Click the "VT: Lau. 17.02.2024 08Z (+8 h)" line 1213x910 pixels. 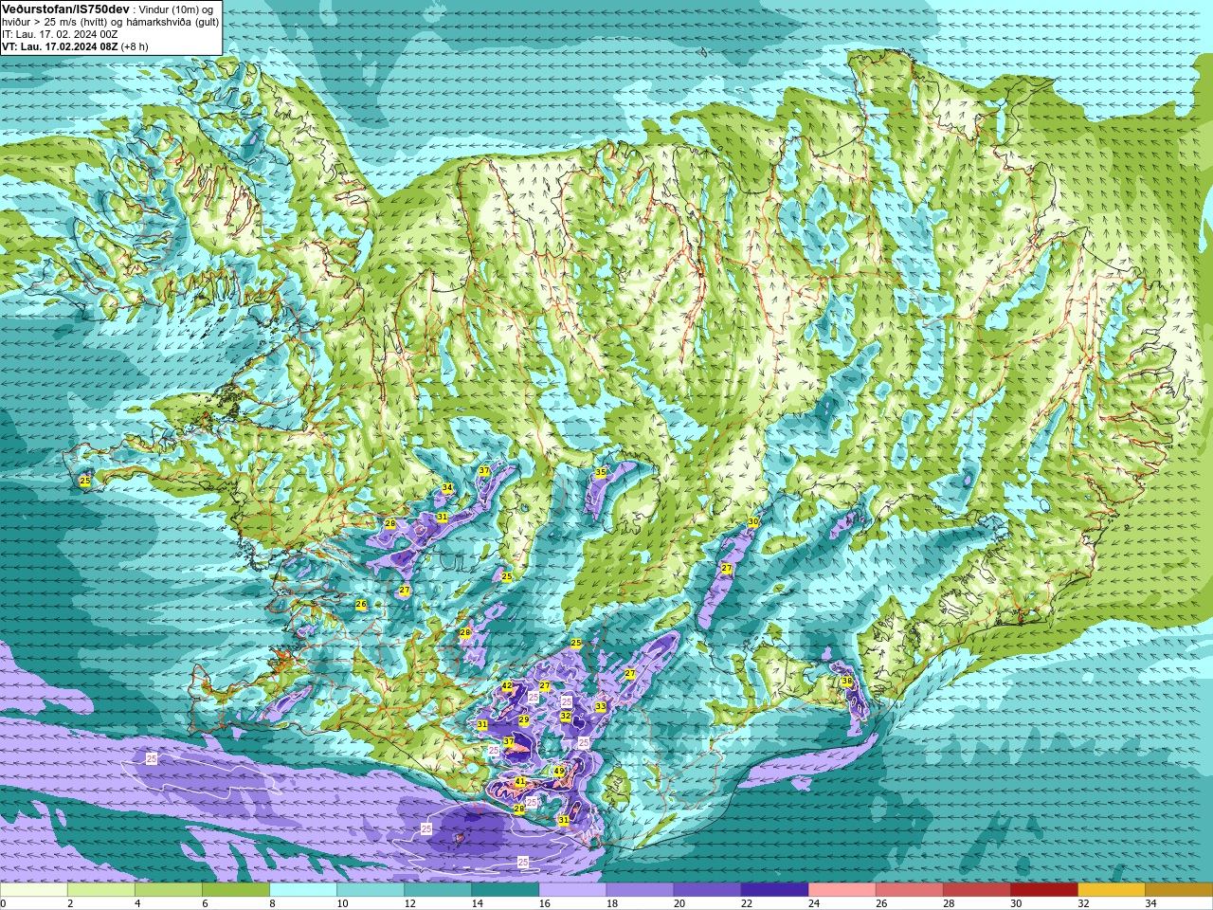(x=75, y=46)
